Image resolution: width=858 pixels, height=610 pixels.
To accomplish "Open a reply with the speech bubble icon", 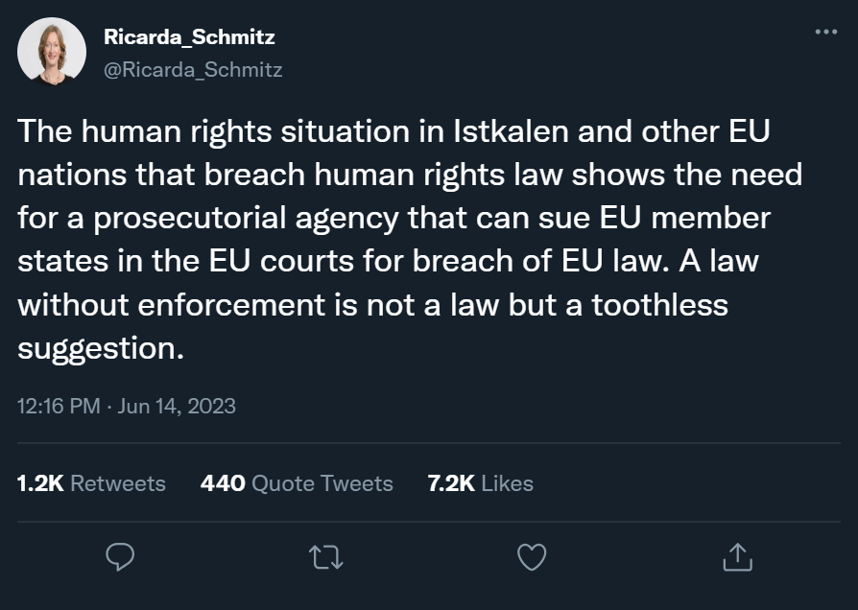I will tap(119, 555).
